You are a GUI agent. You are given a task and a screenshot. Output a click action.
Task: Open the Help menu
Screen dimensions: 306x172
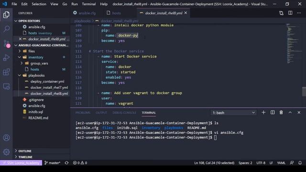[x=104, y=4]
